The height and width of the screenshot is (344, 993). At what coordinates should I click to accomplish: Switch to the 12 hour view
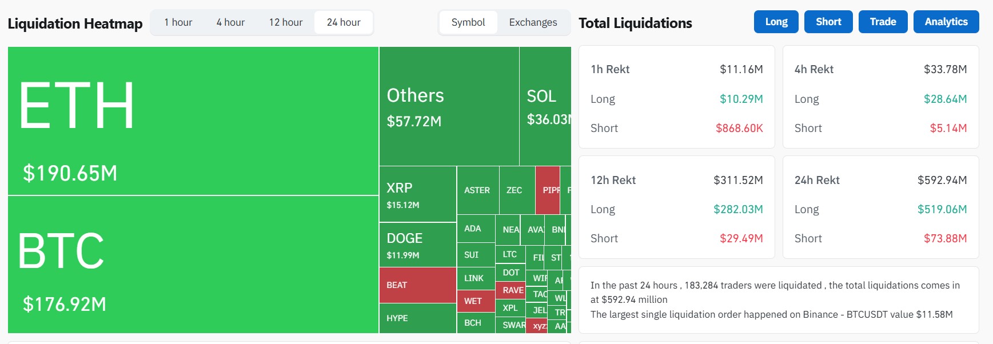(x=285, y=22)
